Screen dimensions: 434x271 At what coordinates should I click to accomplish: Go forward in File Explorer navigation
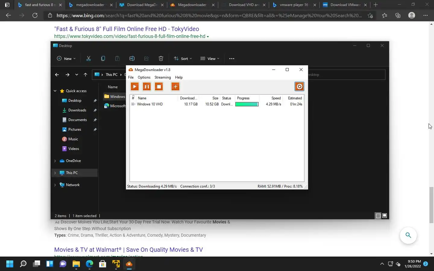(x=68, y=75)
